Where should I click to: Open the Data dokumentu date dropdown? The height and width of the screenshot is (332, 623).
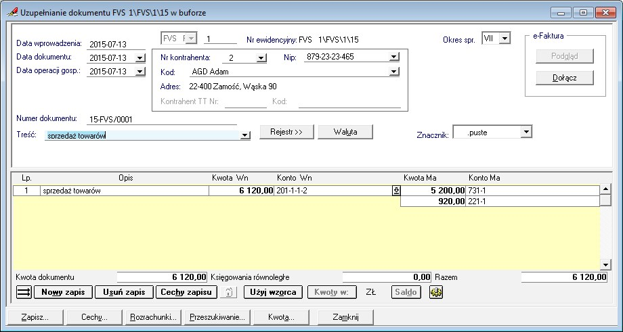click(x=140, y=58)
